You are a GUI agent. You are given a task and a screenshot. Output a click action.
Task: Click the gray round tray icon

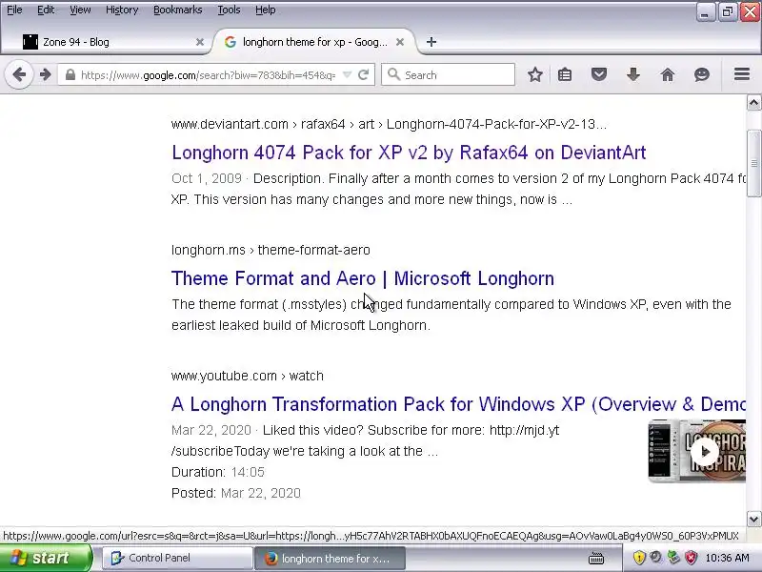coord(656,558)
